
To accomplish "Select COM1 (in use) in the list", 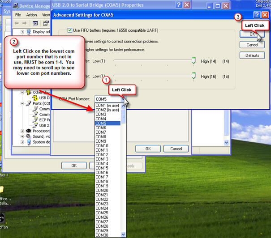I will click(108, 105).
